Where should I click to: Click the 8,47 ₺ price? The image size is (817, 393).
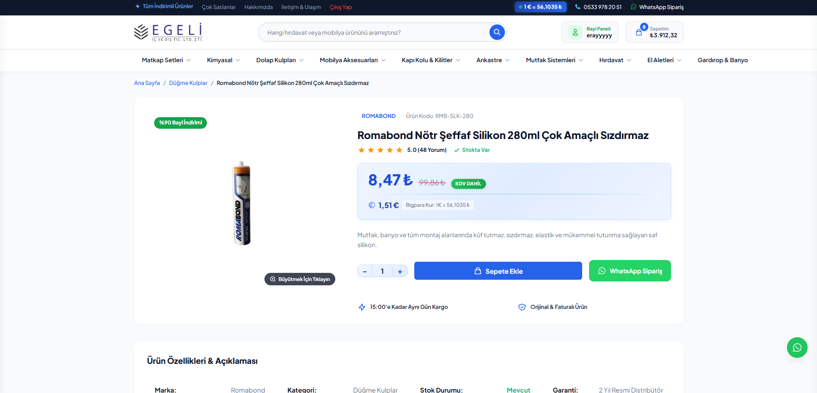390,180
